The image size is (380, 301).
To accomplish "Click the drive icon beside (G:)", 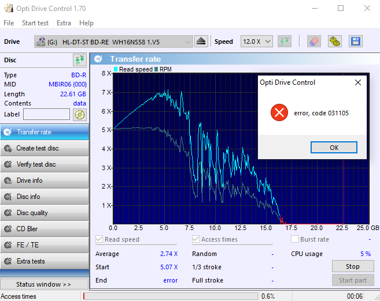I will (x=40, y=42).
